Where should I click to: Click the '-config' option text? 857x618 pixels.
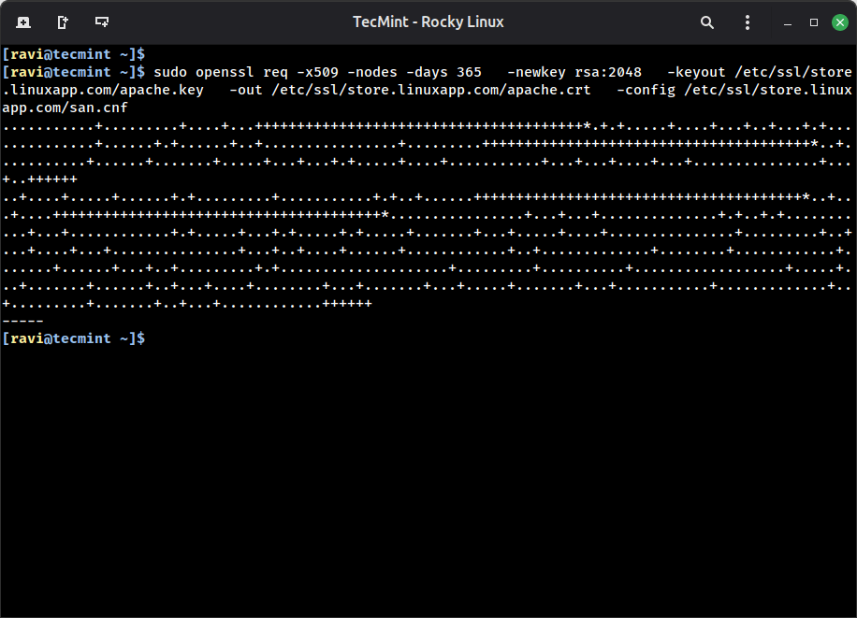tap(646, 90)
